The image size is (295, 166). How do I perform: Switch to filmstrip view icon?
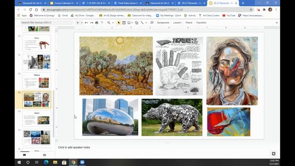coord(24,155)
